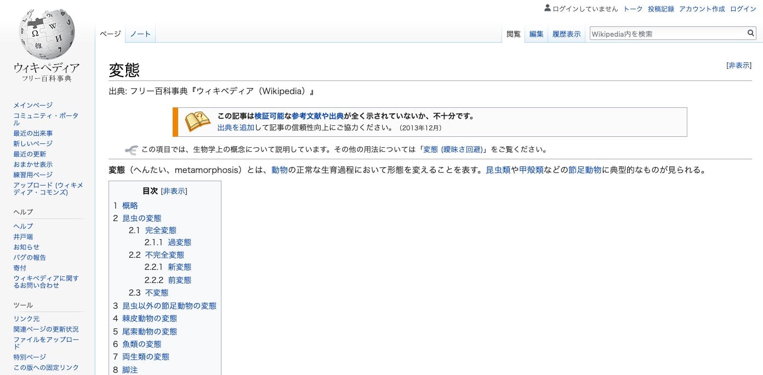Open the 編集 tab to edit the article
Viewport: 763px width, 375px height.
click(x=536, y=33)
